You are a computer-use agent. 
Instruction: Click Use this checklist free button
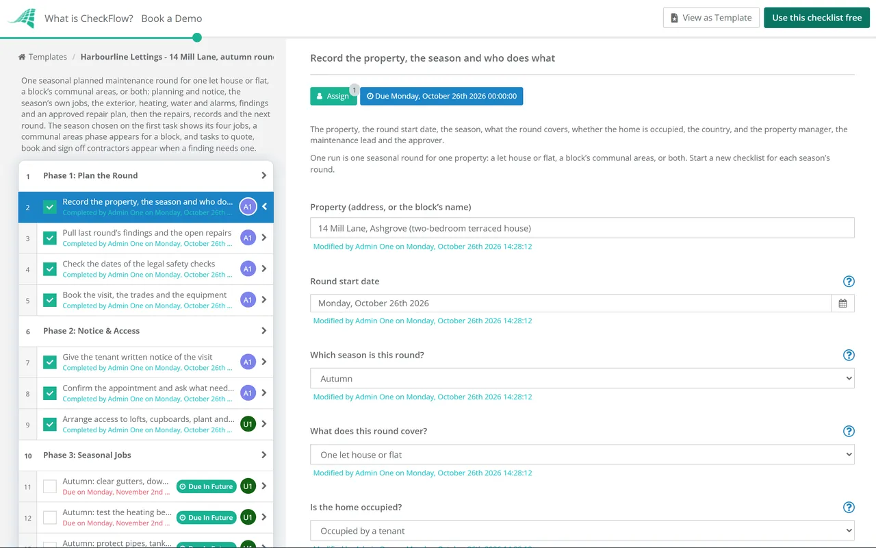coord(816,18)
